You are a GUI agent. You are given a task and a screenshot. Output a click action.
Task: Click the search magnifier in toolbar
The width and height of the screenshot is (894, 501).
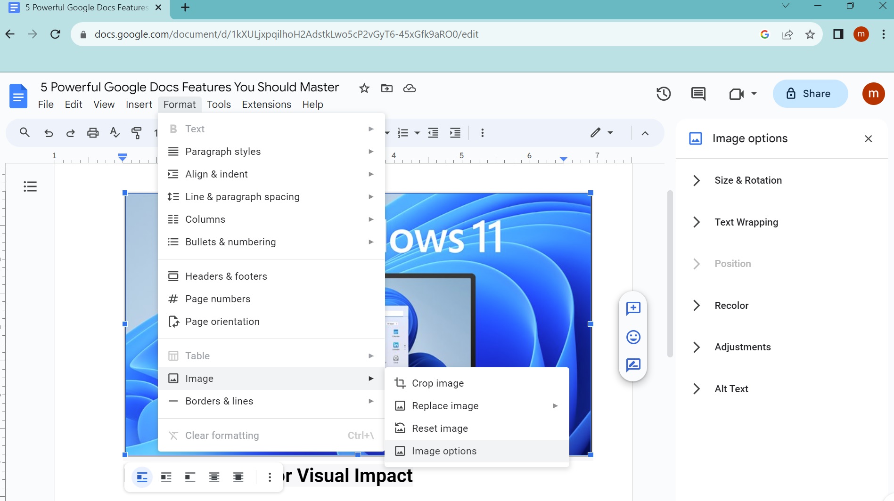point(25,133)
